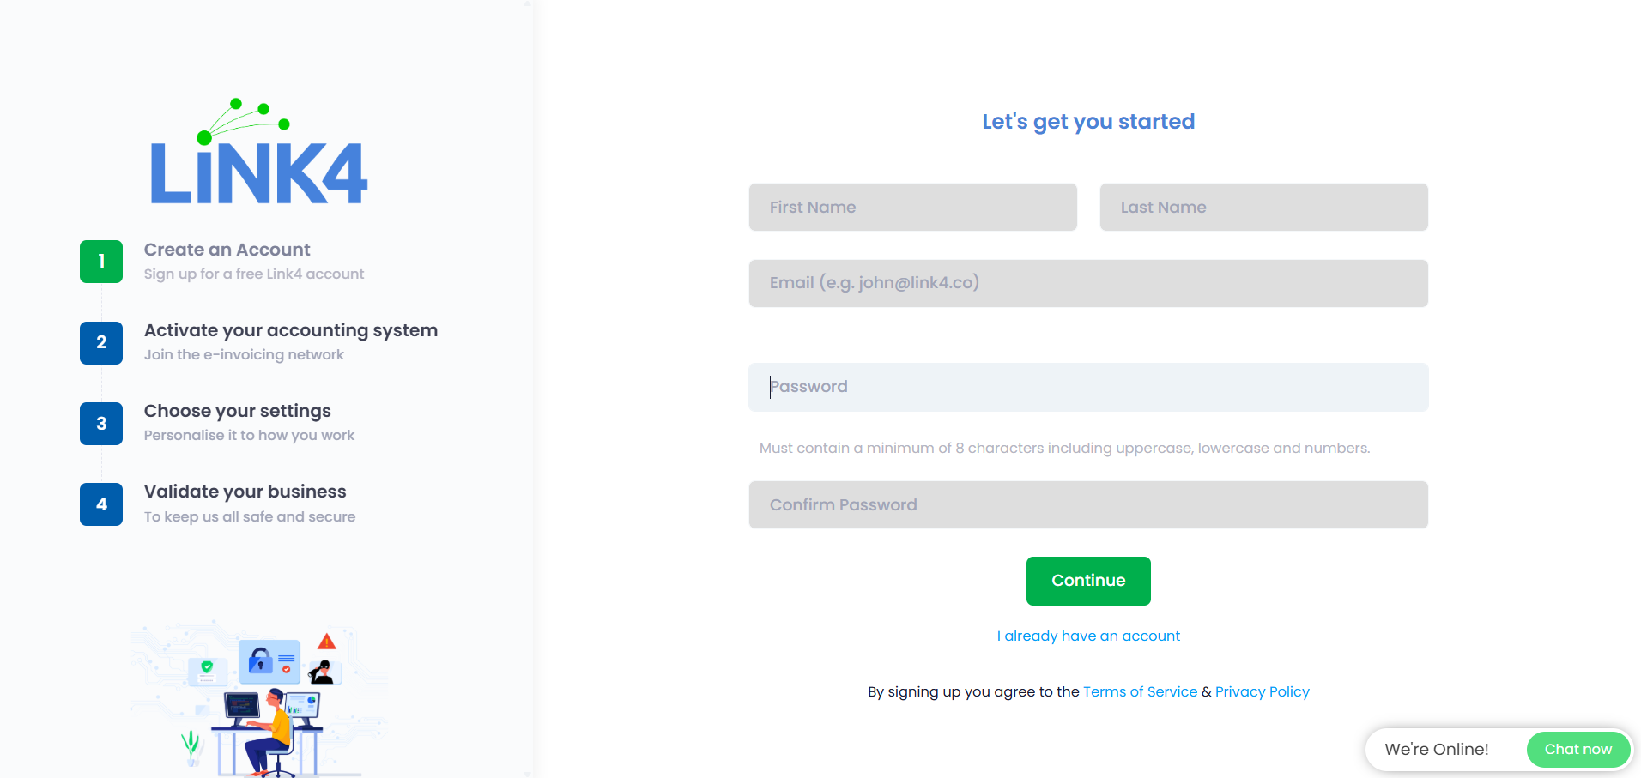Click step 2 number badge

coord(101,342)
